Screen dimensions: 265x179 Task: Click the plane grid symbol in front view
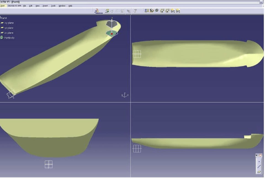tap(49, 164)
